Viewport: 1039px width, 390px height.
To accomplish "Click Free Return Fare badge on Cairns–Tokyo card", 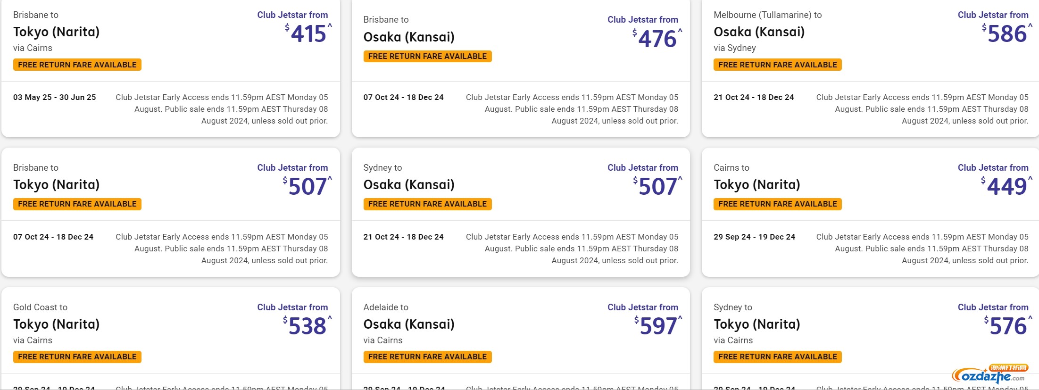I will pos(778,204).
